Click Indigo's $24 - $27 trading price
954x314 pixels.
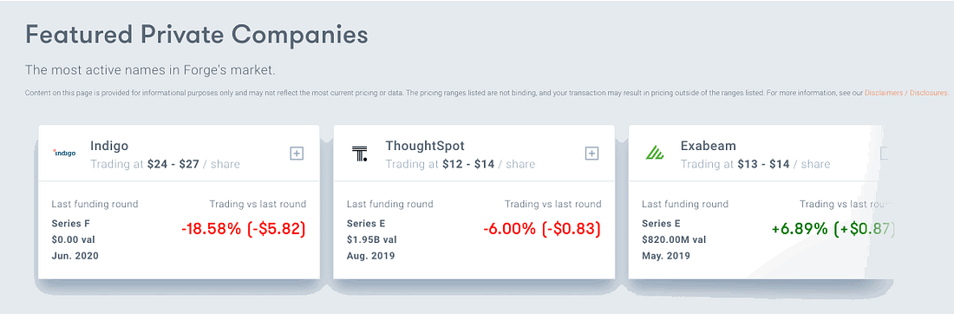pyautogui.click(x=173, y=164)
